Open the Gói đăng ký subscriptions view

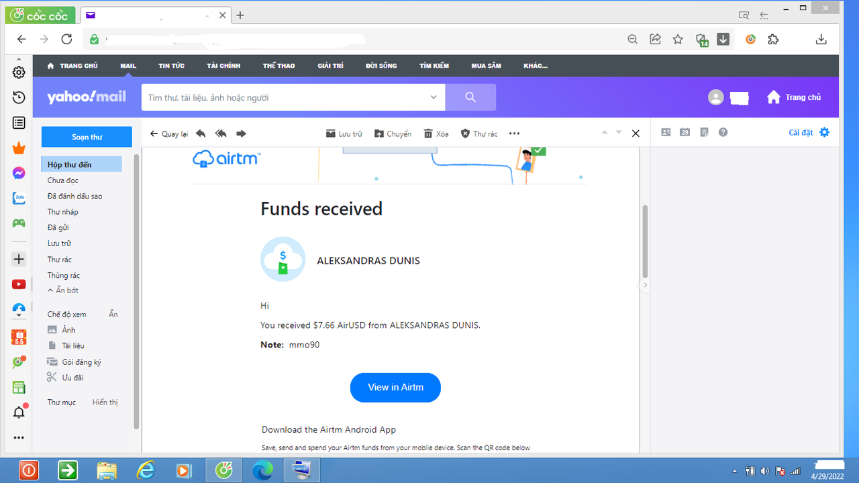point(74,362)
